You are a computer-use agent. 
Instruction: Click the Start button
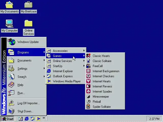pos(8,119)
